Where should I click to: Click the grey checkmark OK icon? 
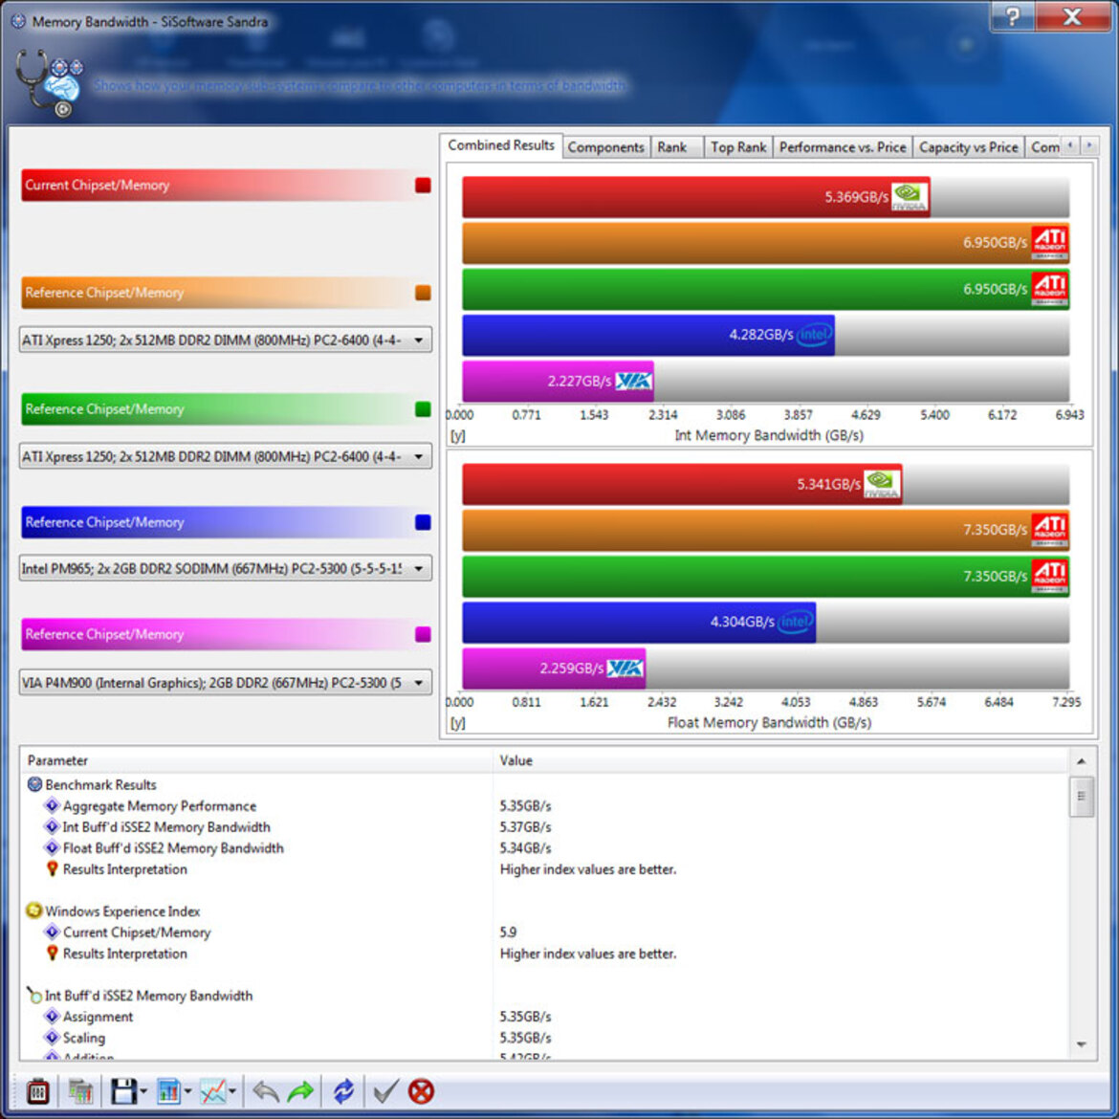click(x=386, y=1091)
